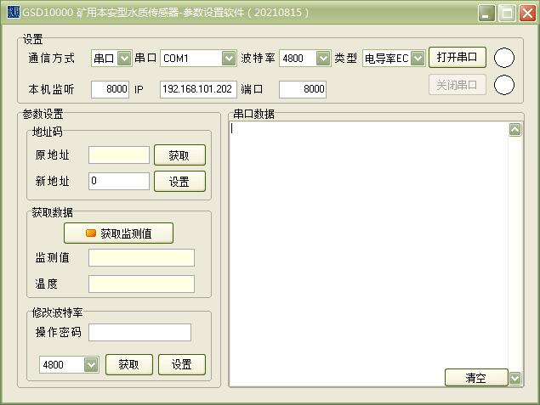Focus the 原地址 input field
The image size is (540, 405).
pos(119,155)
